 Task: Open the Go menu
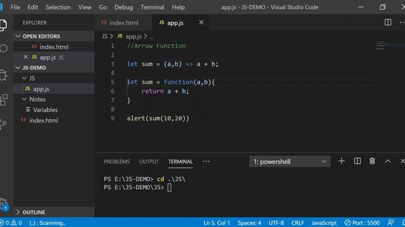coord(103,7)
